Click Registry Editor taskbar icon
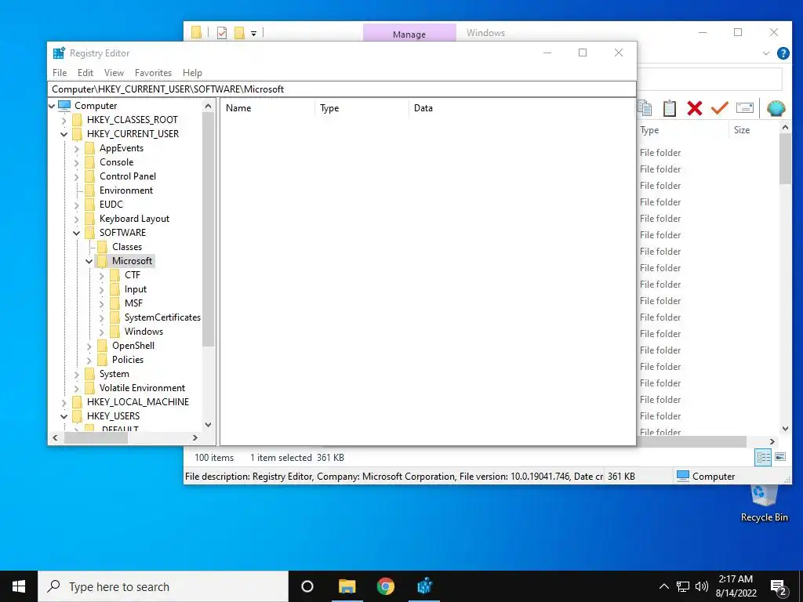This screenshot has width=803, height=602. tap(424, 586)
